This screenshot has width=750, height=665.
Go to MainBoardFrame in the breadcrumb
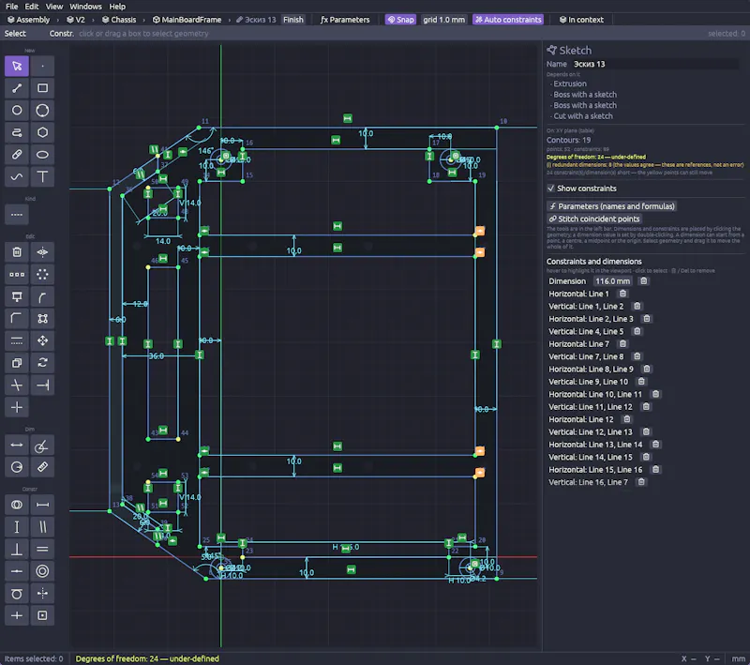[187, 20]
